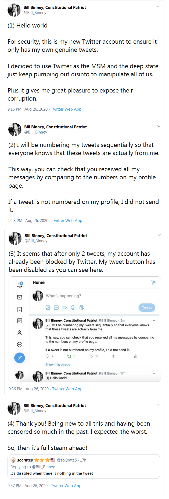Screen dimensions: 169x499
Task: Click the sparkle top tweets icon
Action: pos(153,282)
